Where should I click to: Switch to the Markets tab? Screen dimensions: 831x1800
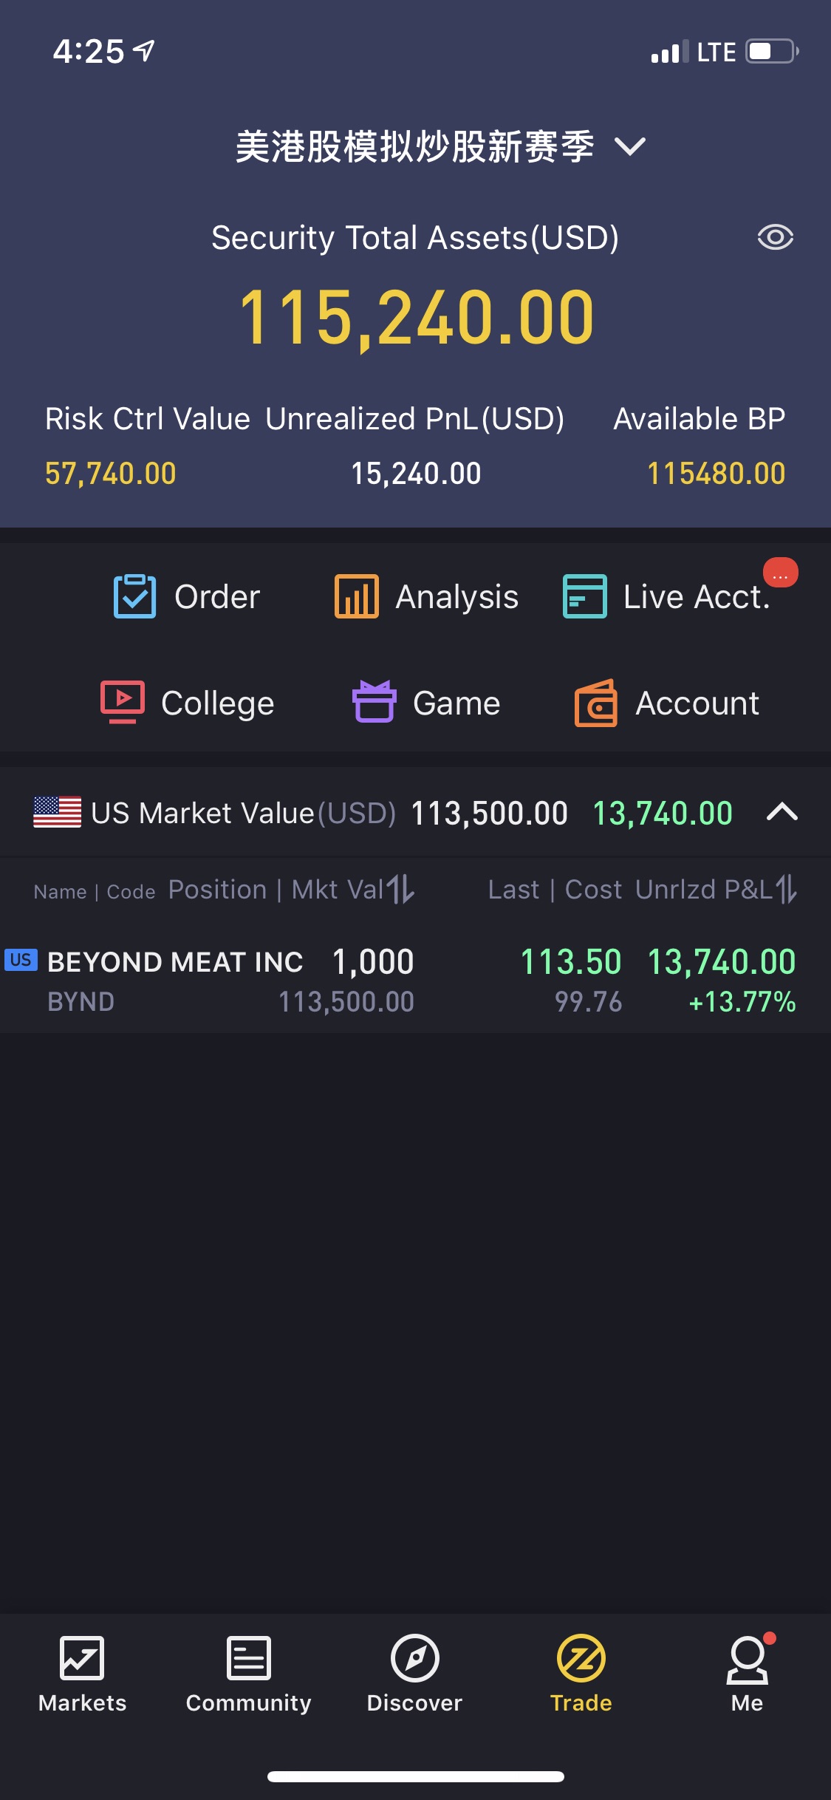point(82,1674)
